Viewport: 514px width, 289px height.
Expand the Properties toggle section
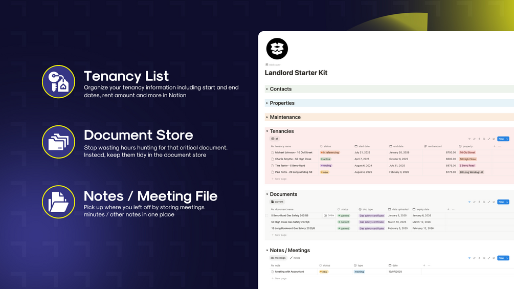[267, 103]
